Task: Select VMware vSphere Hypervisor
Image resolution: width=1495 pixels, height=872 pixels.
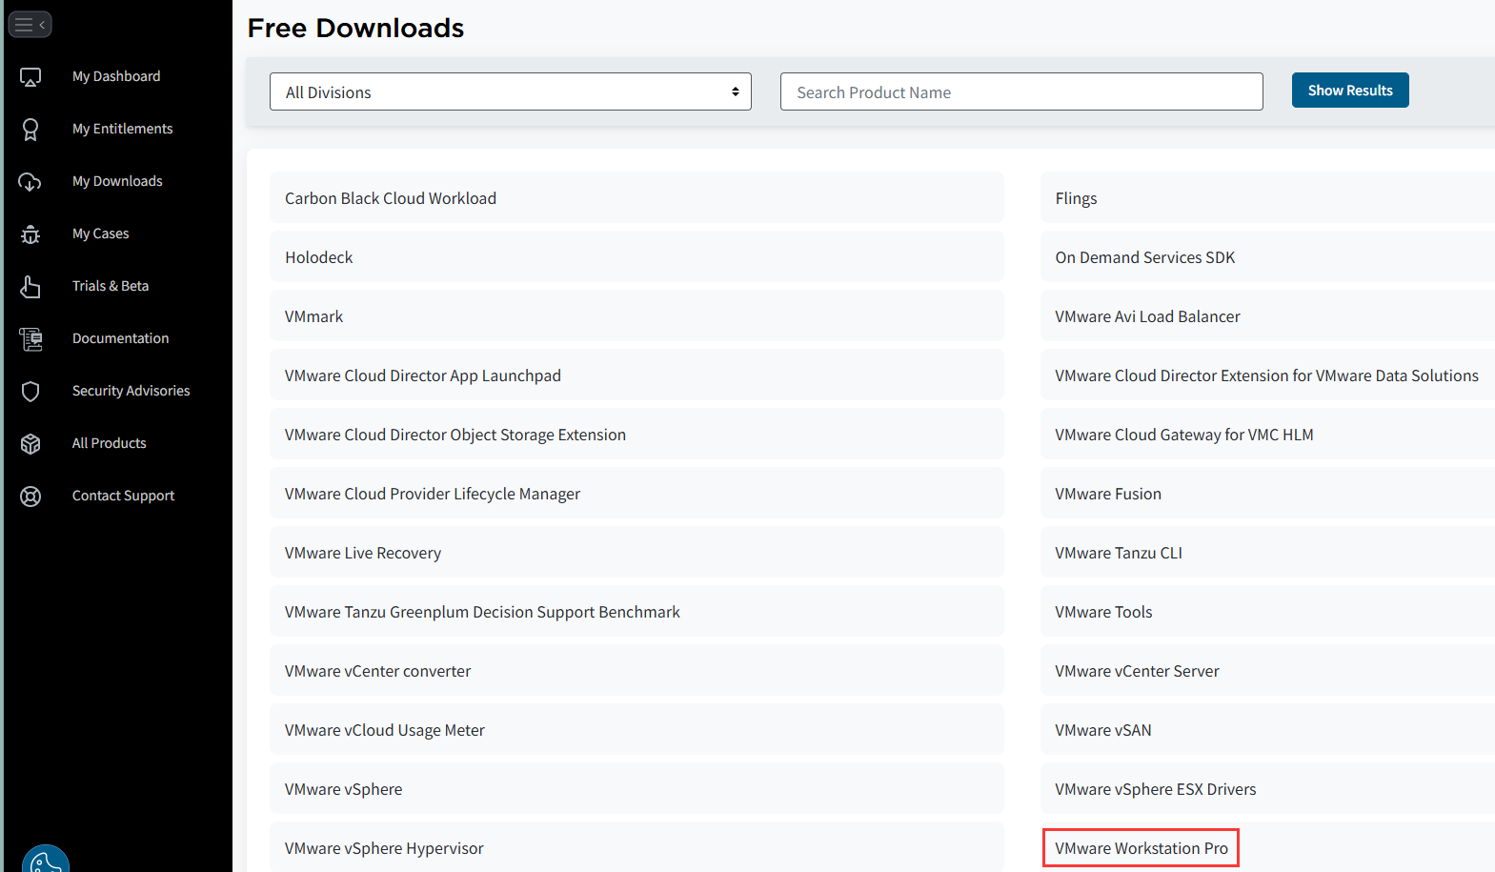Action: (x=636, y=847)
